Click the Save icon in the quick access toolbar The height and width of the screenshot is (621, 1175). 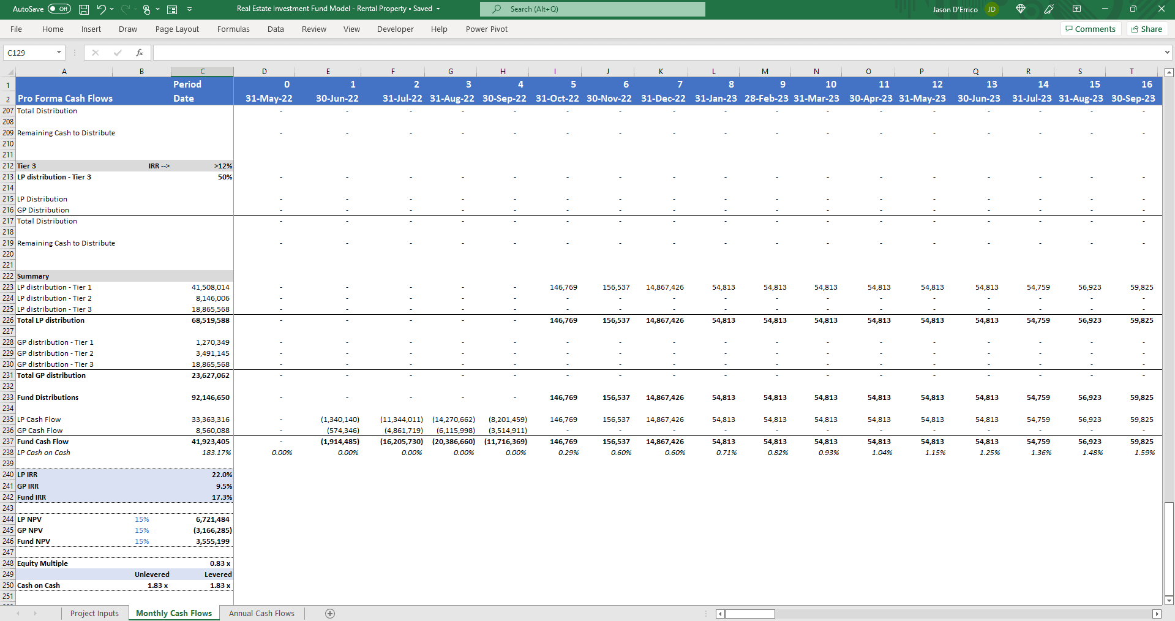84,9
